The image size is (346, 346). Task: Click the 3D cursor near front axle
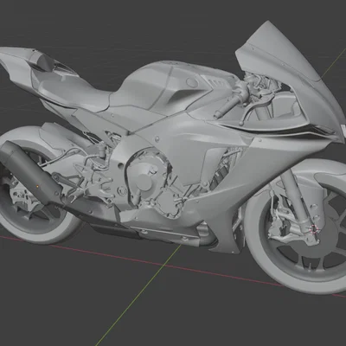click(x=314, y=229)
